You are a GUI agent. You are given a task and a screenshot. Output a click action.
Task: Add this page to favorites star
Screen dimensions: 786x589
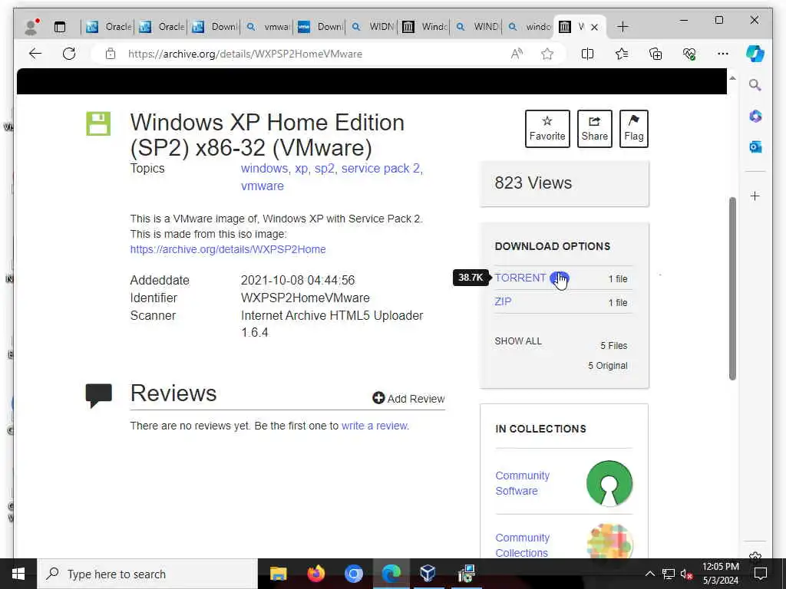[547, 54]
